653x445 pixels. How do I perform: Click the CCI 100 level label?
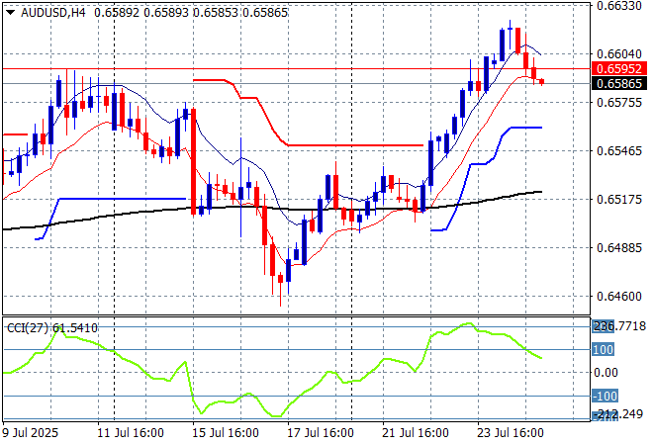(x=603, y=350)
